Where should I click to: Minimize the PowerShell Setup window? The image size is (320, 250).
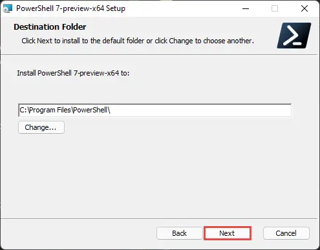pyautogui.click(x=246, y=8)
